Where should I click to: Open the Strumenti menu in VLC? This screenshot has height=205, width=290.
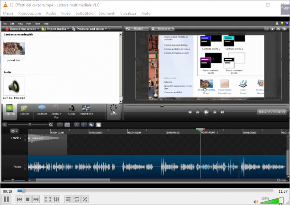pyautogui.click(x=107, y=13)
